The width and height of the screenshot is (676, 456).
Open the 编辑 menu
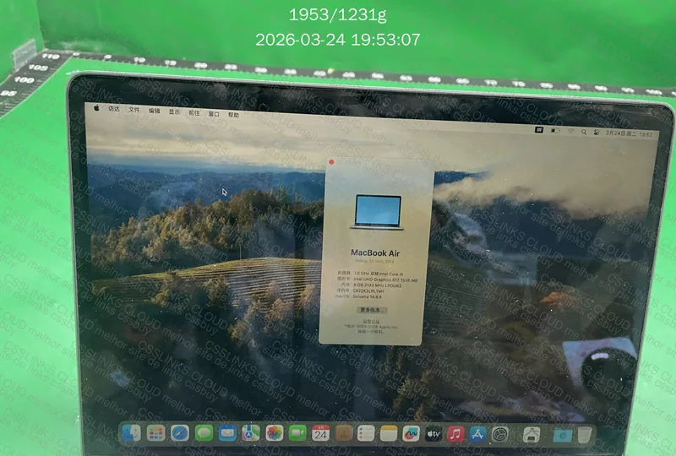click(155, 111)
